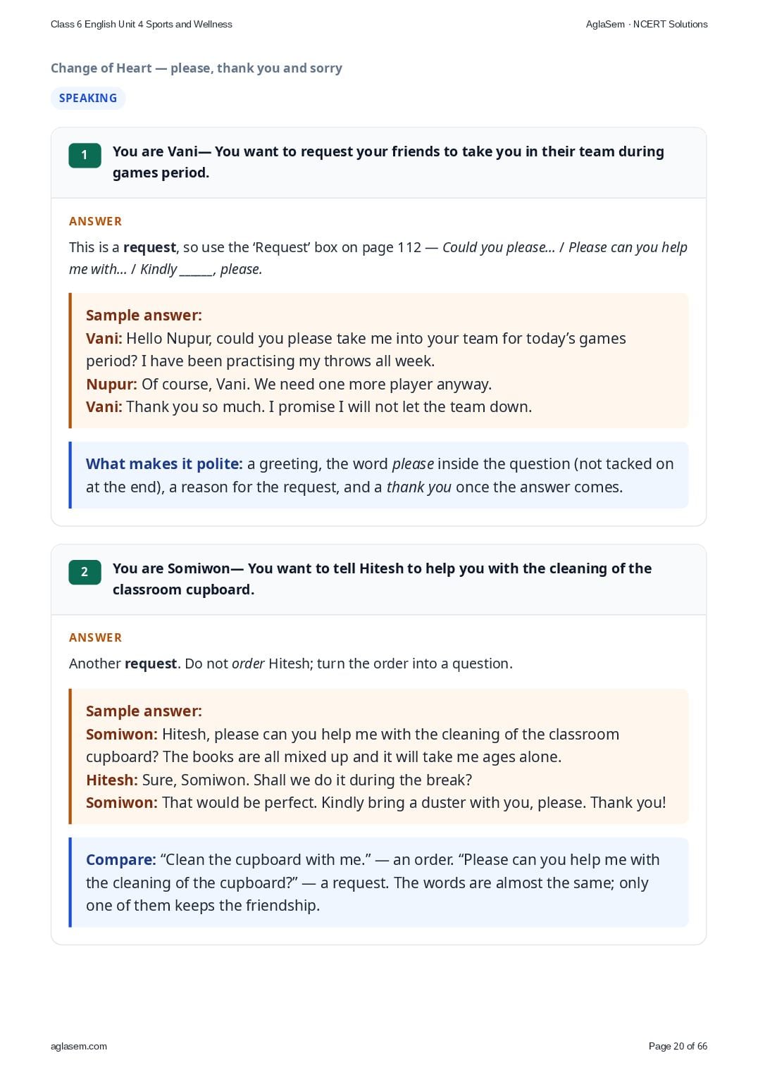758x1072 pixels.
Task: Click the italic word 'order' in second answer
Action: click(x=248, y=663)
